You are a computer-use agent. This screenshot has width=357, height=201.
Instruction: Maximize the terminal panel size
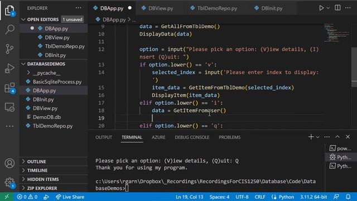pyautogui.click(x=337, y=137)
